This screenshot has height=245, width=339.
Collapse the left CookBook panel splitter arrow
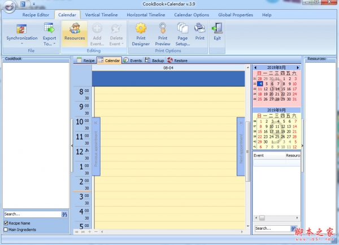[72, 146]
